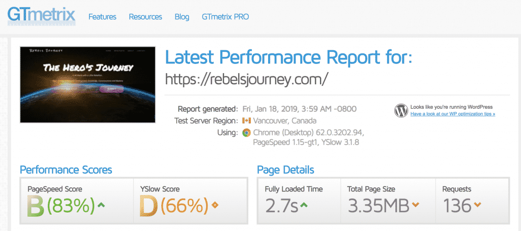Click the 2.7s fully loaded time value
Viewport: 521px width, 231px height.
pos(281,206)
